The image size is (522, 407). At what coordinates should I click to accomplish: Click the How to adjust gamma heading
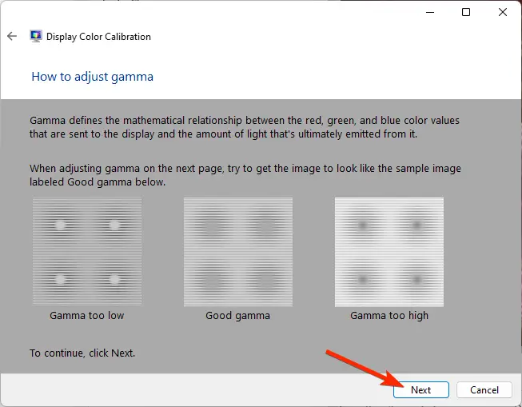[x=92, y=77]
